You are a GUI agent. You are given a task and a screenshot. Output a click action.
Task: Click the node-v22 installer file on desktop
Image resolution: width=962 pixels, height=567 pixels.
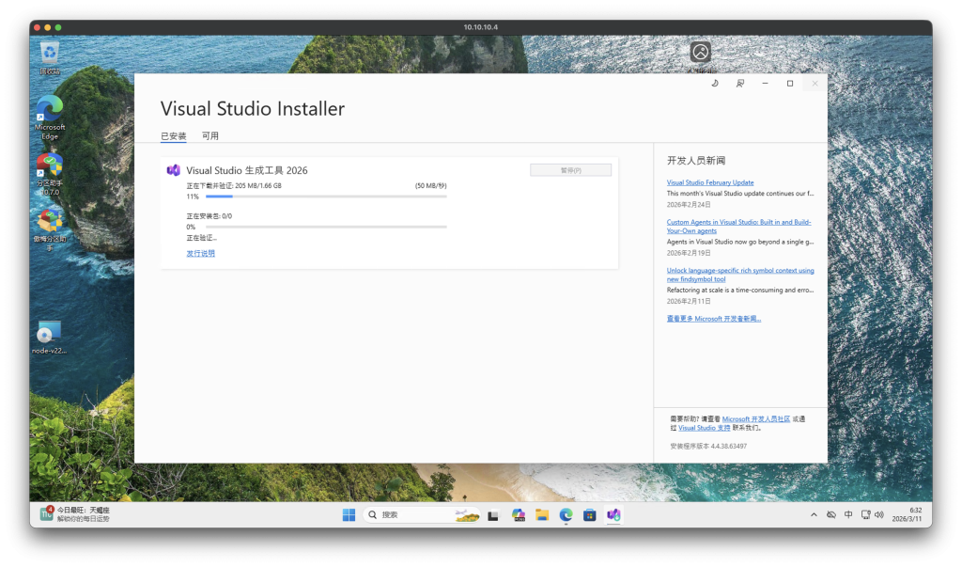[x=49, y=334]
